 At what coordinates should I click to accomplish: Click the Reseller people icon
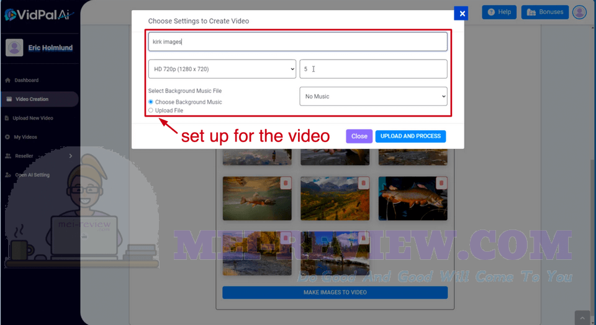(x=8, y=156)
